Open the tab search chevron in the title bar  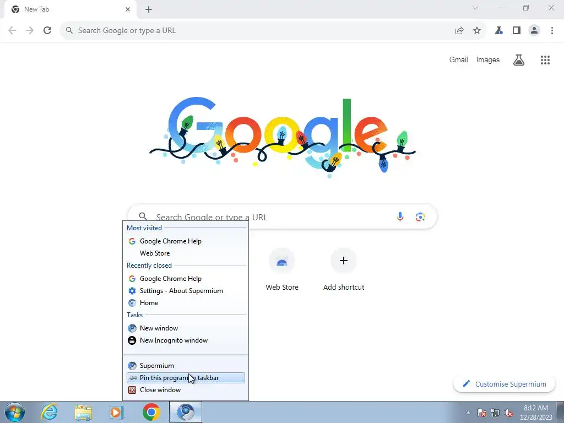click(x=475, y=8)
